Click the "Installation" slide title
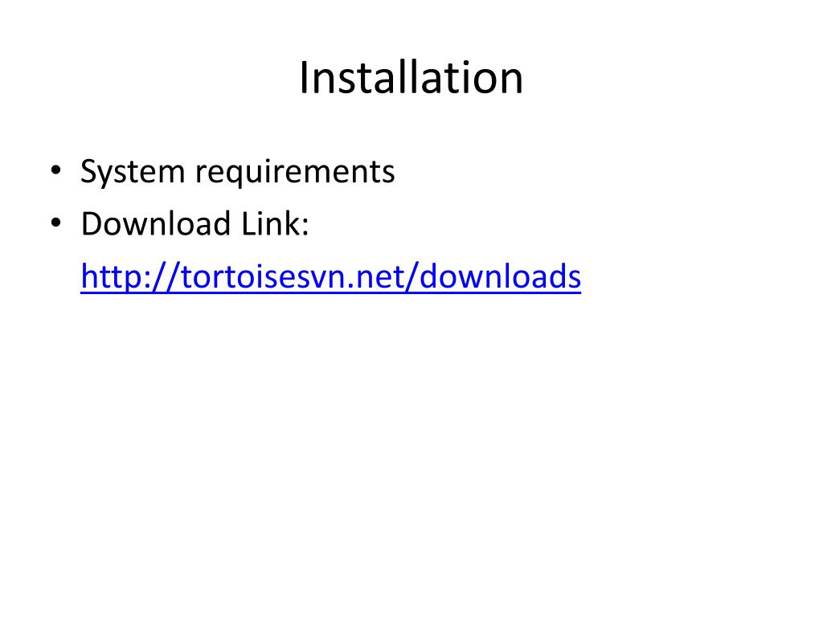The image size is (823, 617). coord(411,78)
